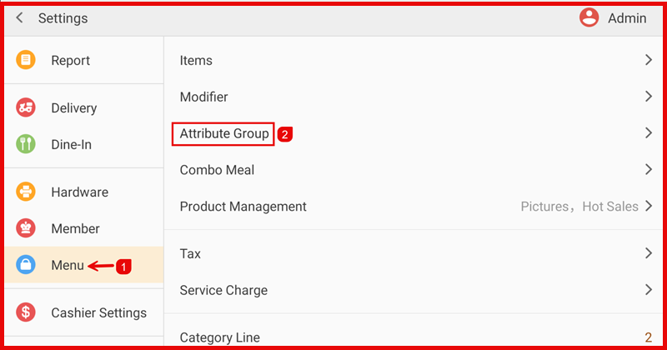Viewport: 667px width, 350px height.
Task: Open the Attribute Group option
Action: [224, 133]
